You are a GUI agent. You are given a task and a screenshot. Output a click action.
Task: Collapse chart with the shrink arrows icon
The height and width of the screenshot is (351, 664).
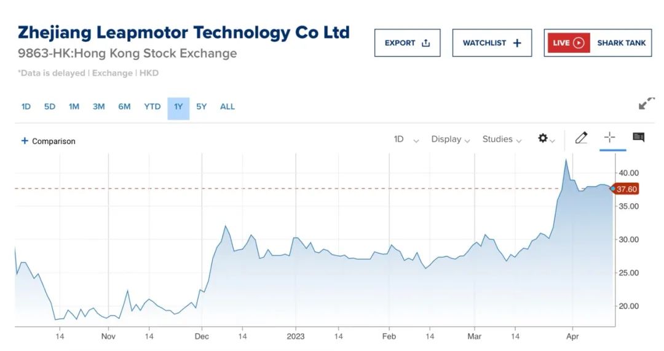[x=647, y=102]
